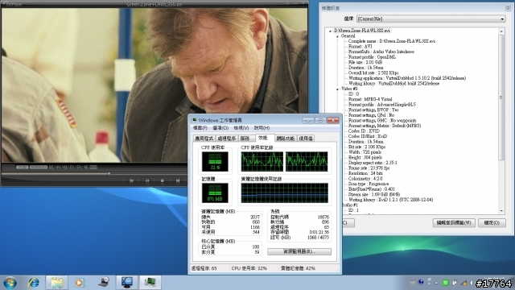Image resolution: width=515 pixels, height=290 pixels.
Task: Switch to the 應用程式 tab
Action: point(204,139)
